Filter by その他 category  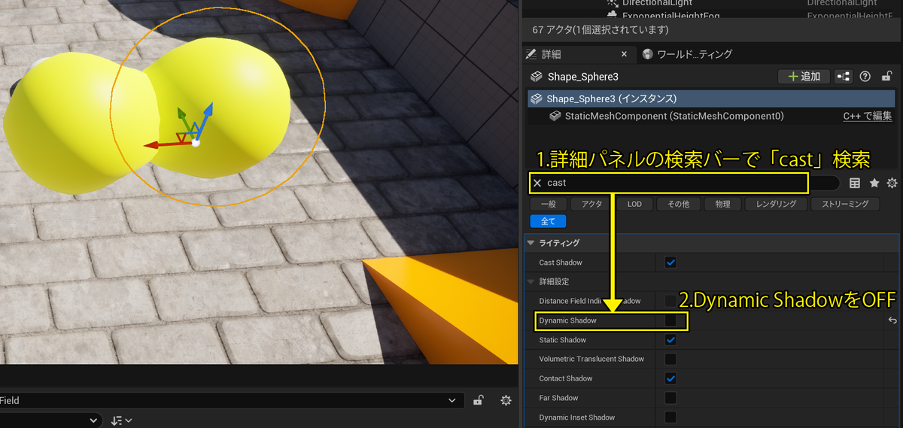(678, 204)
